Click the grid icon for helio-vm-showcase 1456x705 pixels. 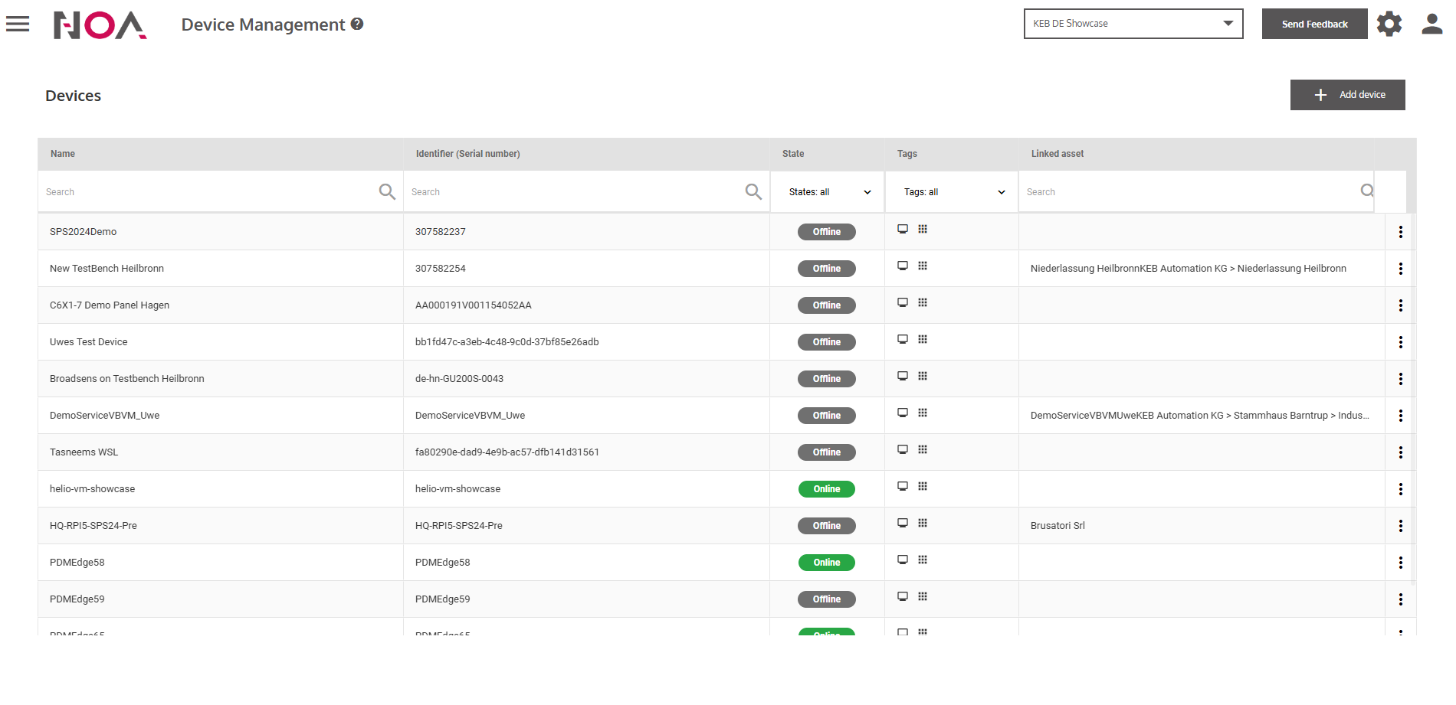tap(923, 487)
